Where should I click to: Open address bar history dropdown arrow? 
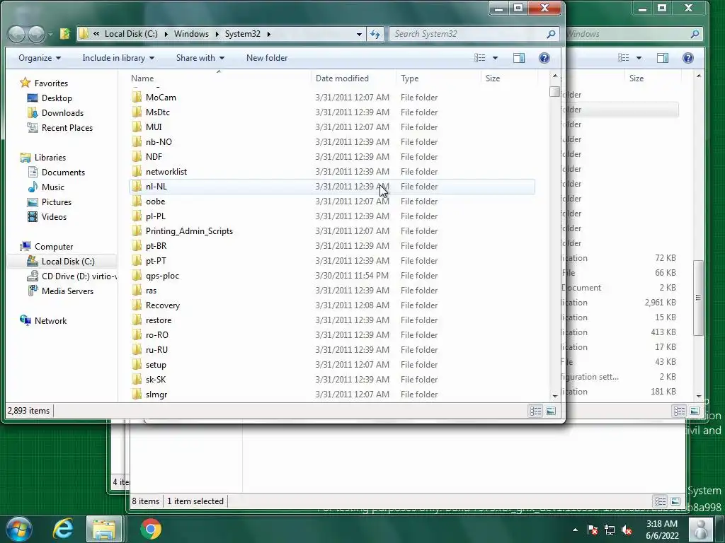point(359,34)
